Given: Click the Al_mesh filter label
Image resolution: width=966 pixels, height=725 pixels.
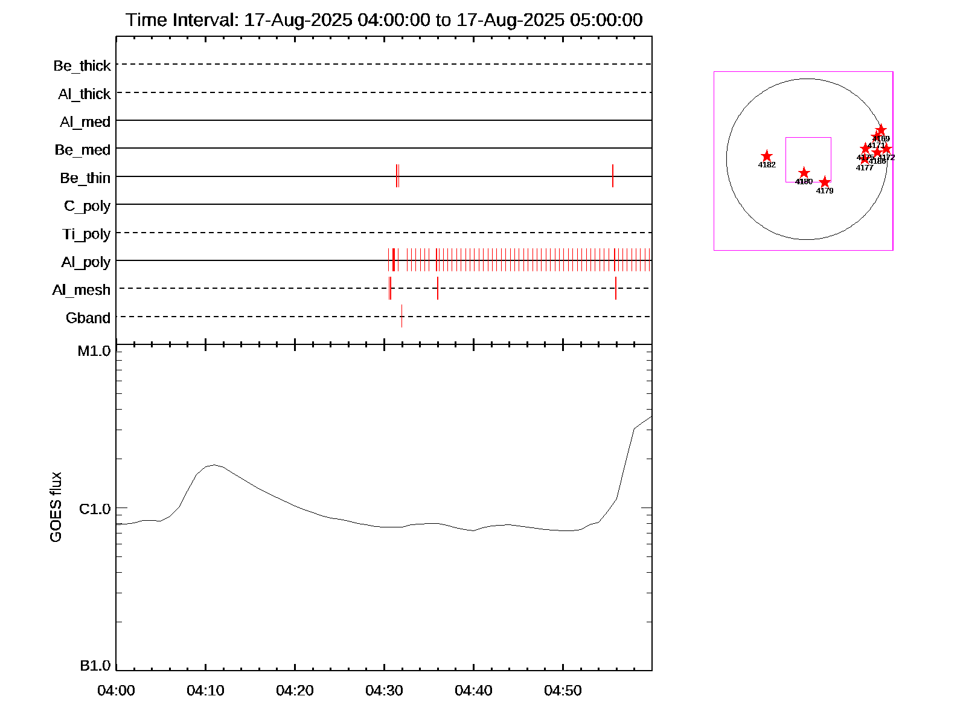Looking at the screenshot, I should click(82, 291).
